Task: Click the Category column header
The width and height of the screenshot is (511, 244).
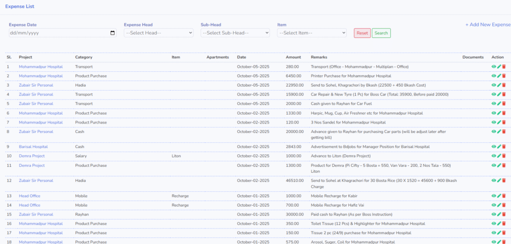Action: (x=84, y=57)
